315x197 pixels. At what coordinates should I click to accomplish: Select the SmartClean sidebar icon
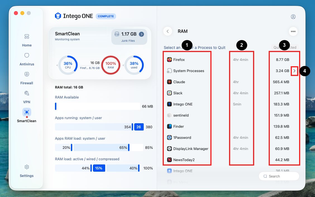[x=27, y=112]
